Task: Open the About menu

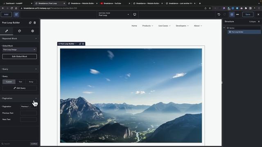Action: point(198,26)
